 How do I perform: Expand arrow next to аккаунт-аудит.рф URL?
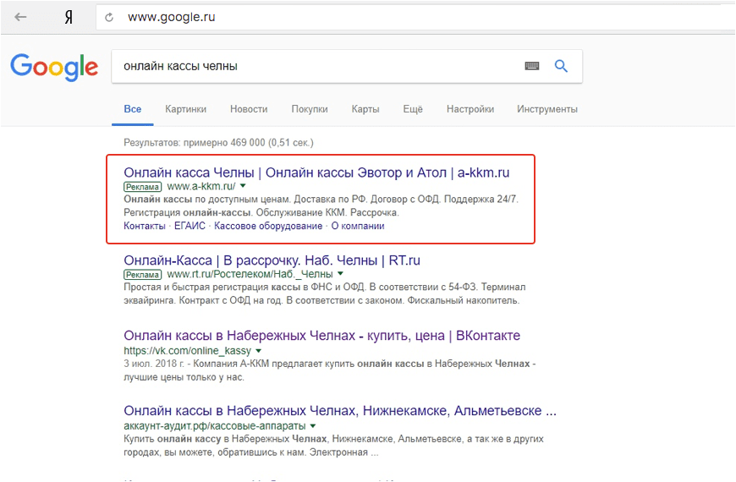313,426
